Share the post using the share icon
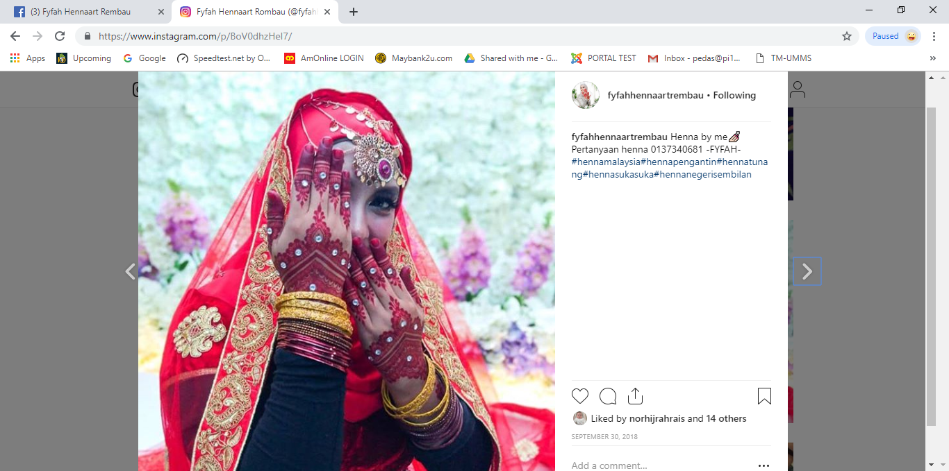The image size is (949, 471). 635,396
